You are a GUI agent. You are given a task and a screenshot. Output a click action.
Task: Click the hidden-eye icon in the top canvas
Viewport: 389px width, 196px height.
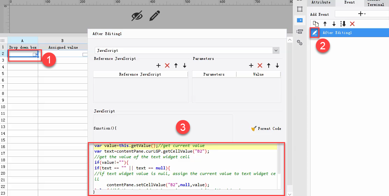tap(137, 16)
